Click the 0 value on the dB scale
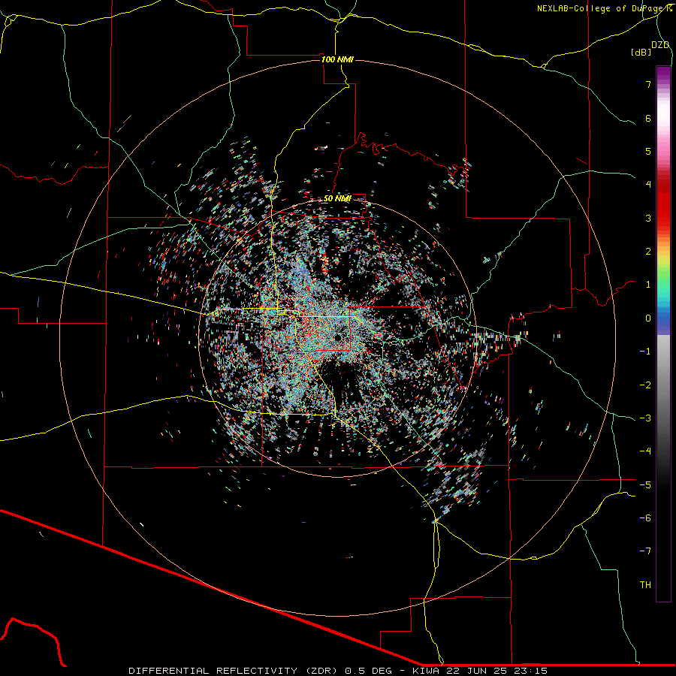Viewport: 676px width, 676px height. click(648, 318)
